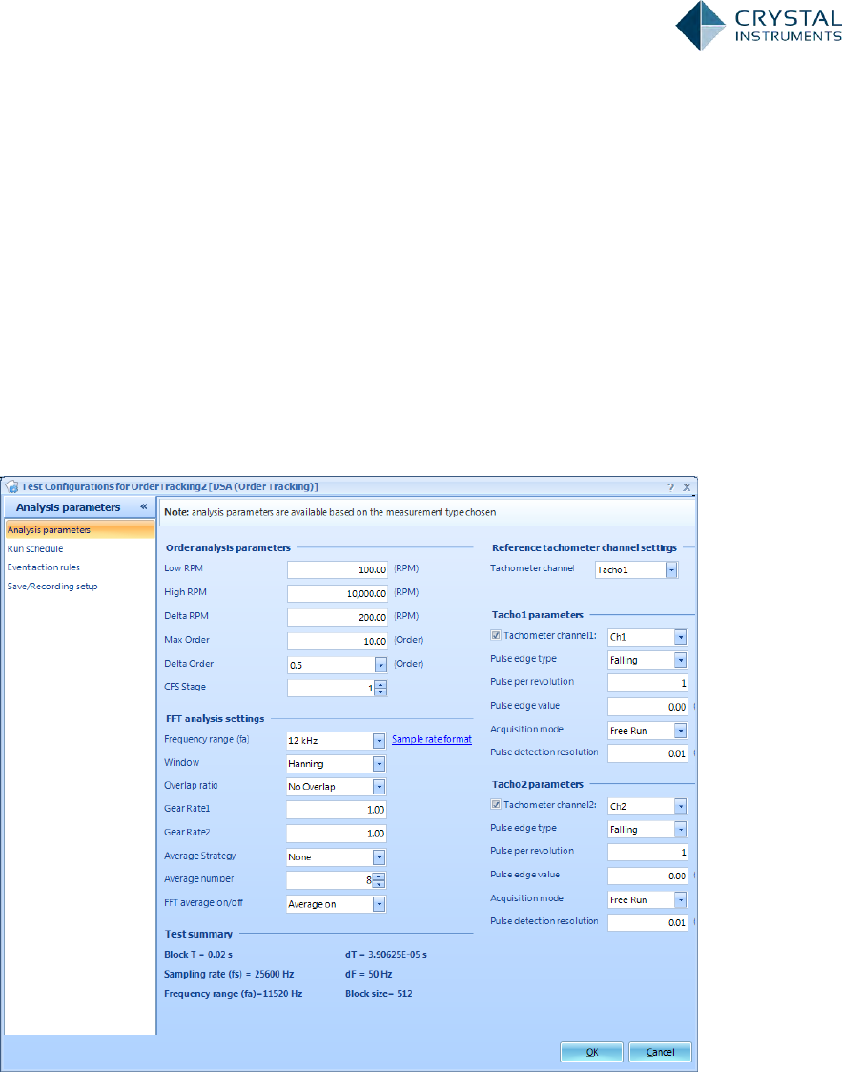Click the GearRate1 input field
The image size is (842, 1072).
tap(337, 810)
